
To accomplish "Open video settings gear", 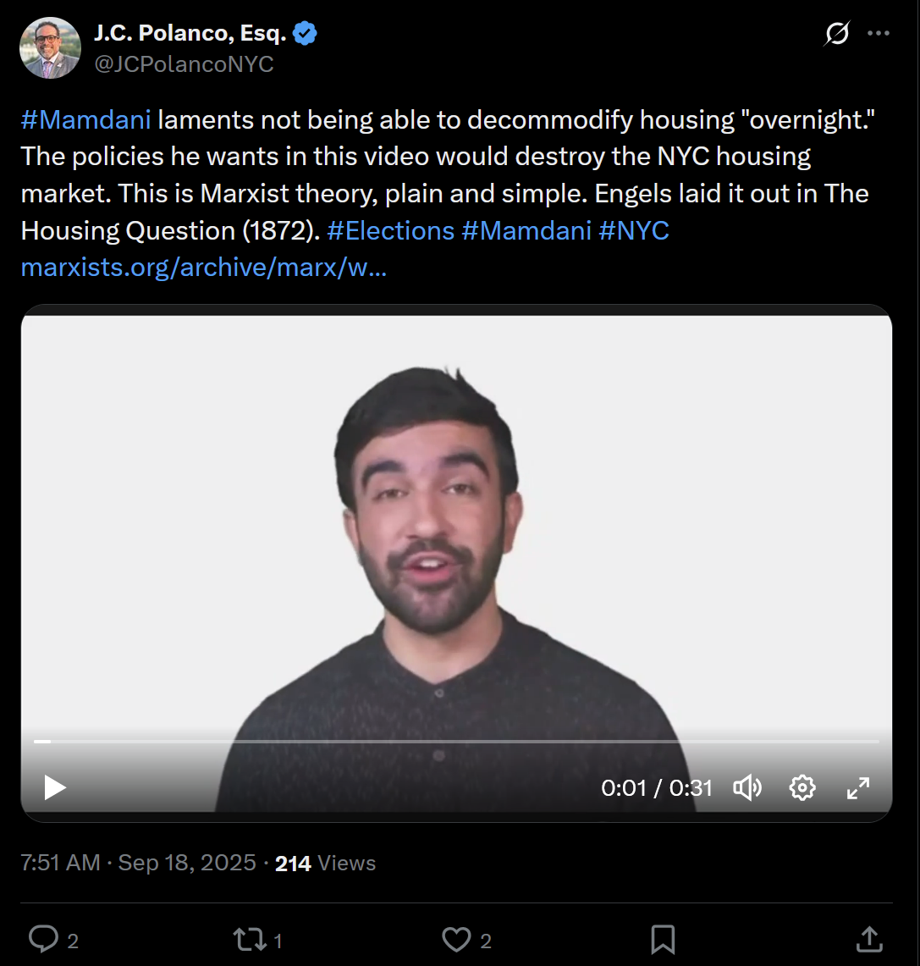I will point(802,788).
